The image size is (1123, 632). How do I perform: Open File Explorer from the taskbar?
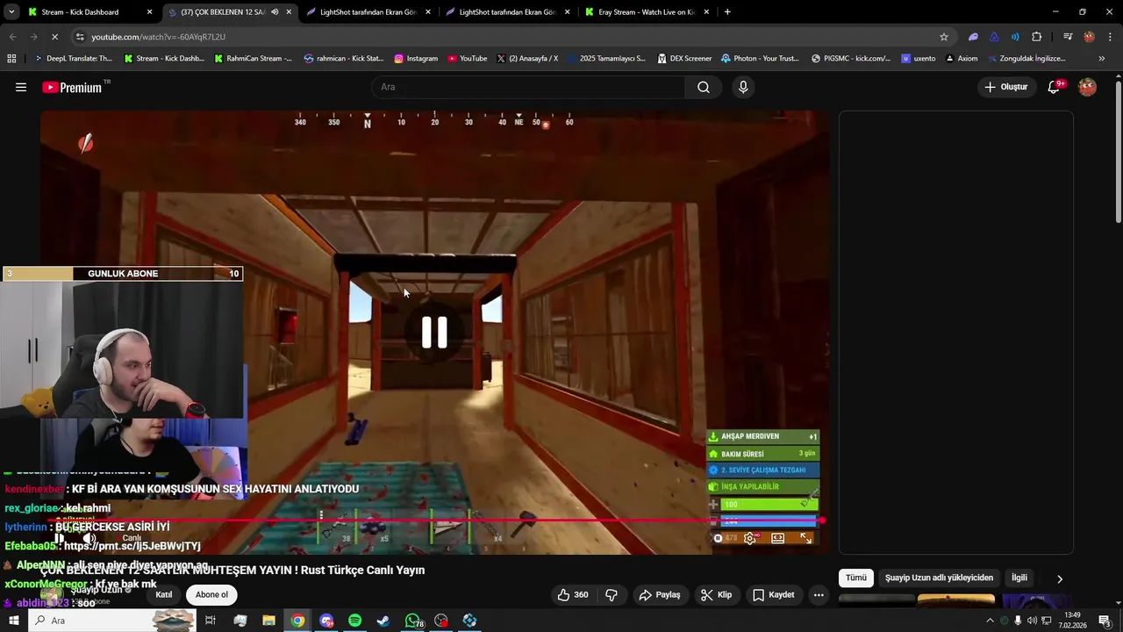coord(268,621)
